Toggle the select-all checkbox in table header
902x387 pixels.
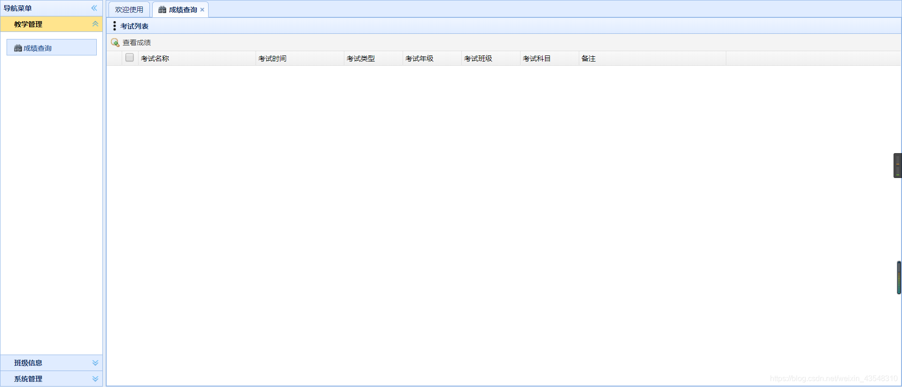(130, 58)
